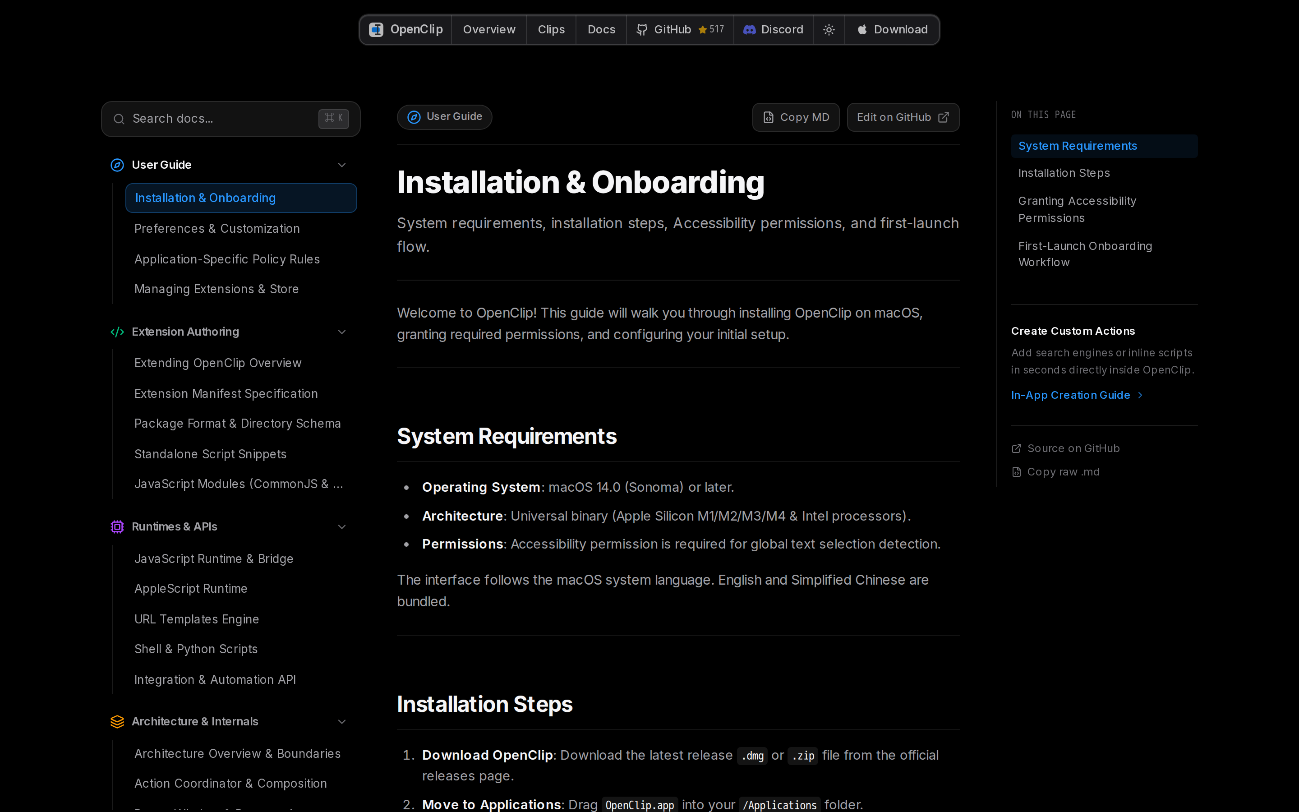Click the Runtimes & APIs section heading
This screenshot has height=812, width=1299.
click(x=175, y=527)
